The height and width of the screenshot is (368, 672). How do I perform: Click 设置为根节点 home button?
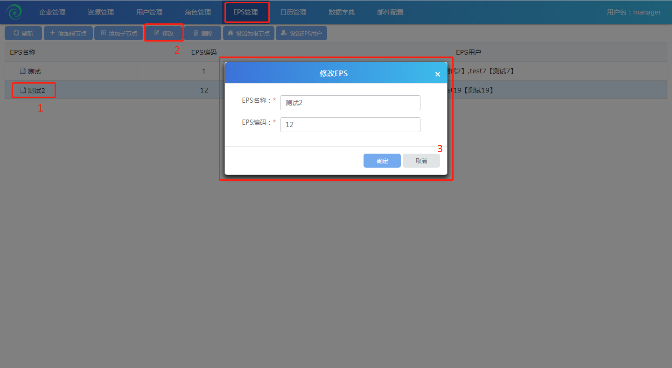click(x=248, y=33)
